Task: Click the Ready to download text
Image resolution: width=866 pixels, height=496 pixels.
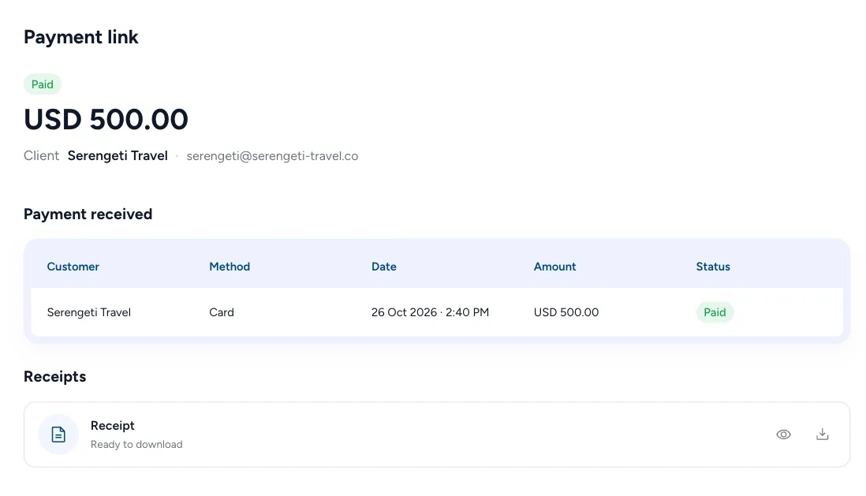Action: (x=136, y=445)
